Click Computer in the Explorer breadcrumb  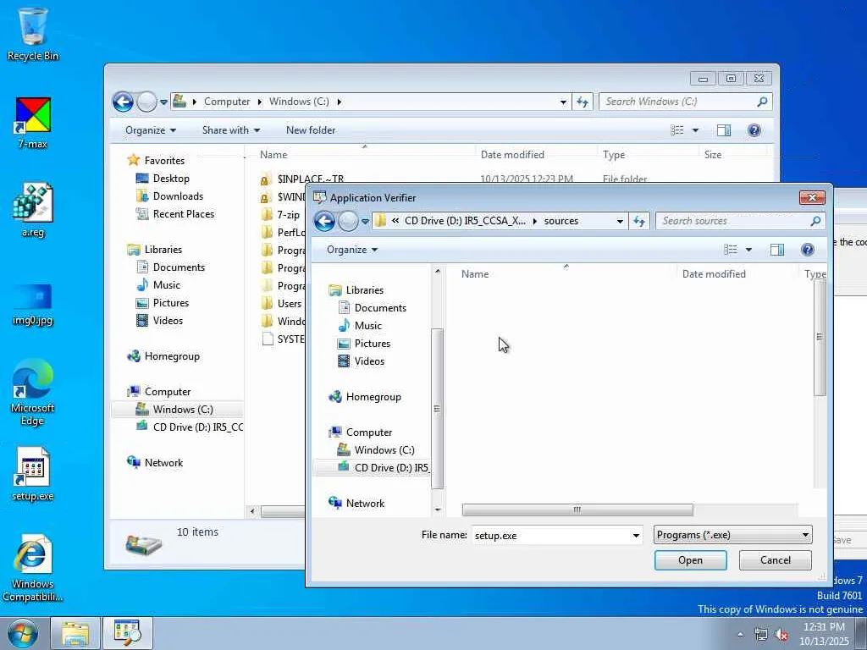[227, 102]
